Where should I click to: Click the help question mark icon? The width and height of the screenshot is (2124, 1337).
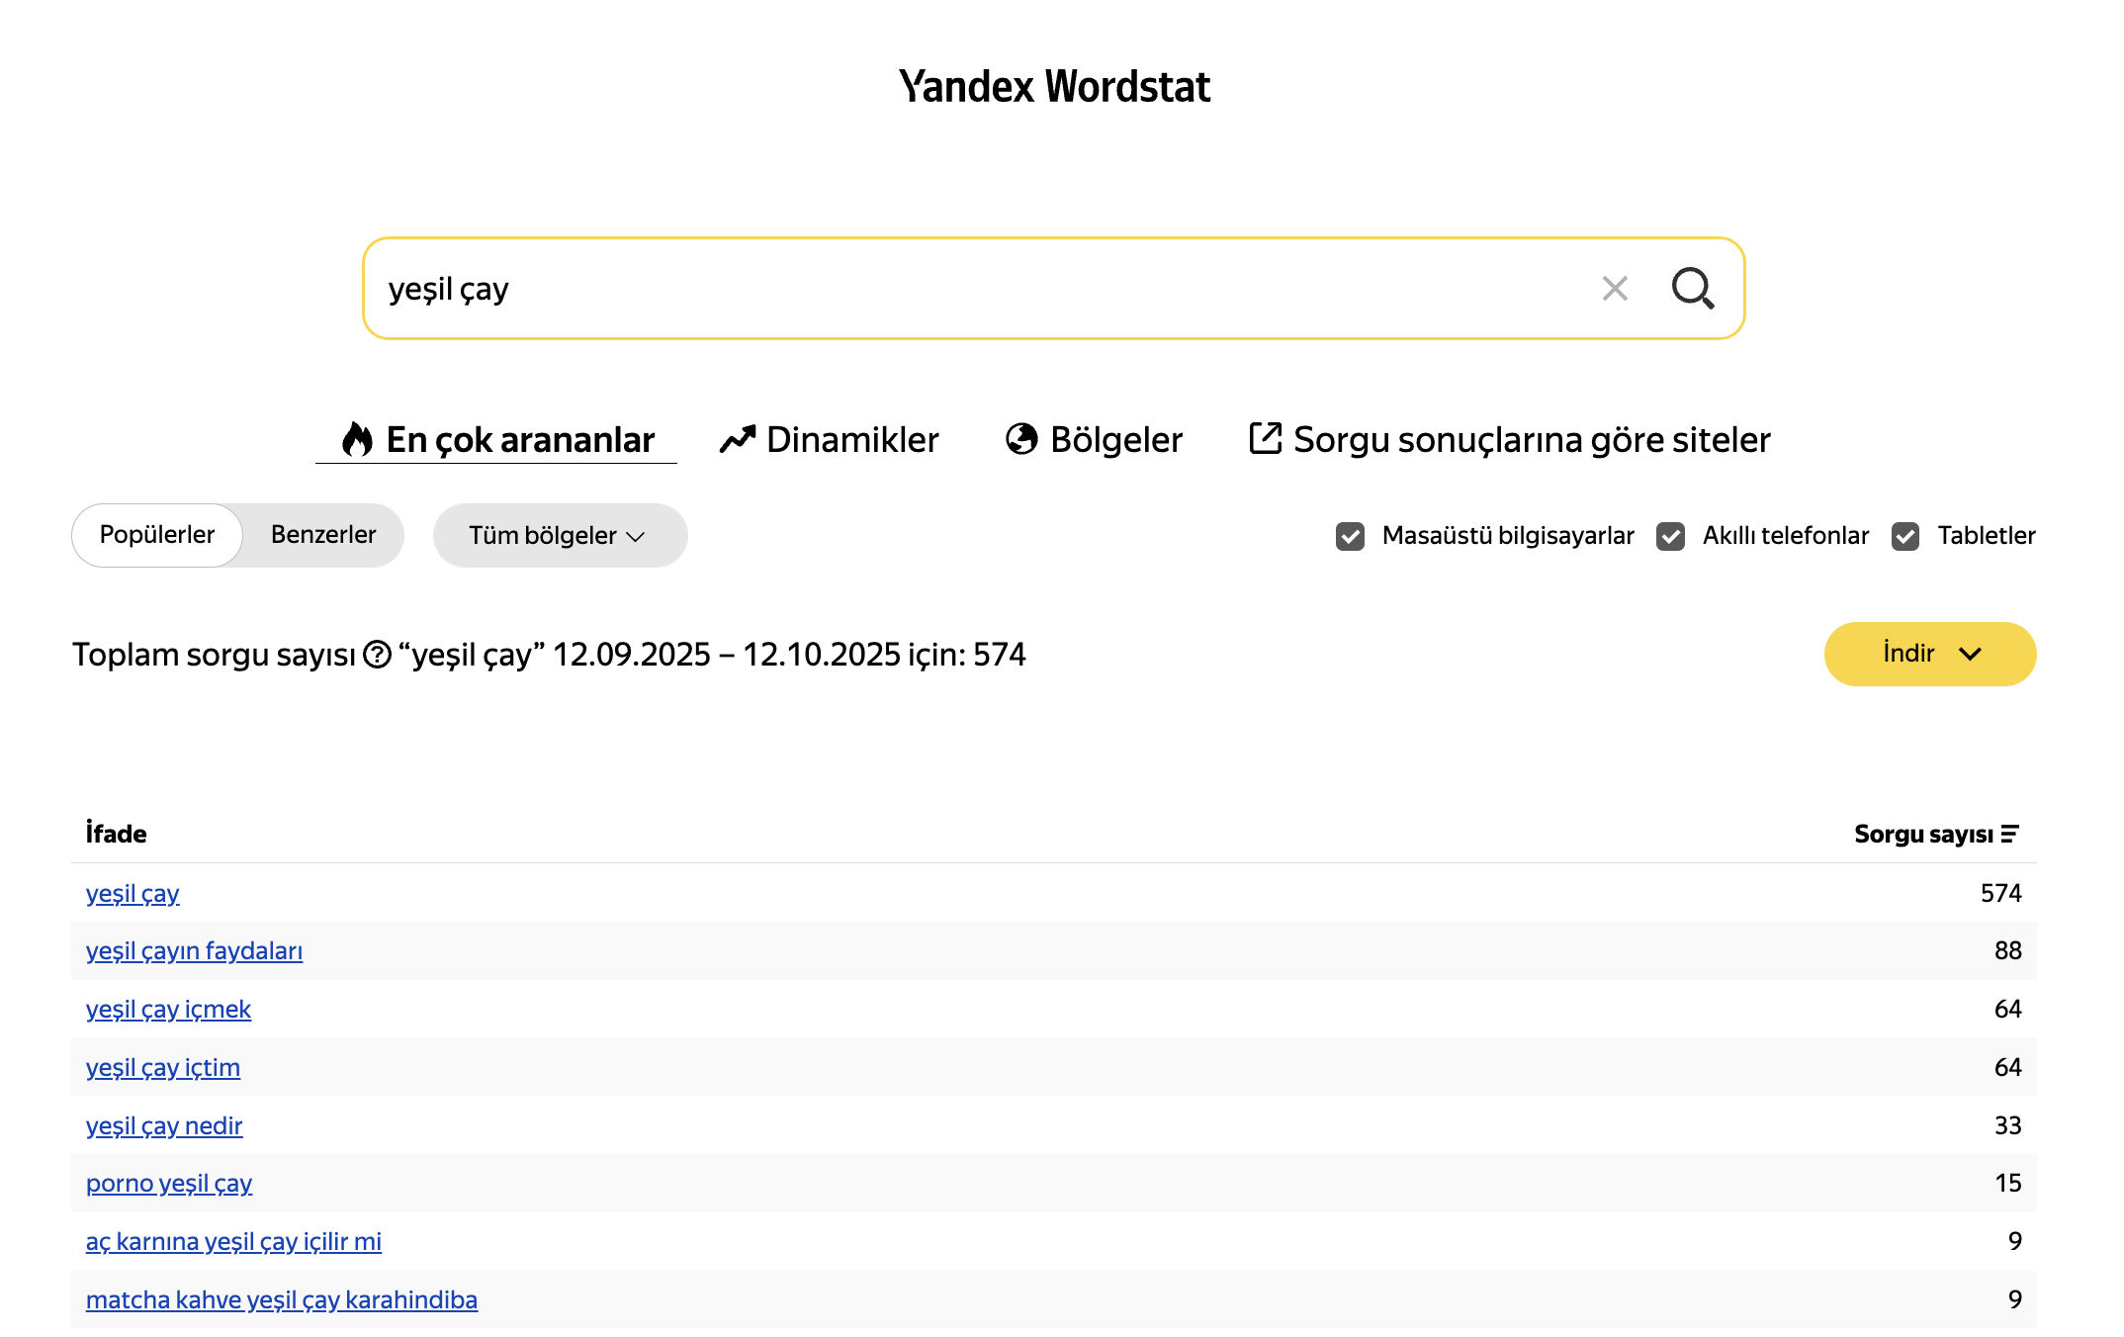(x=377, y=655)
